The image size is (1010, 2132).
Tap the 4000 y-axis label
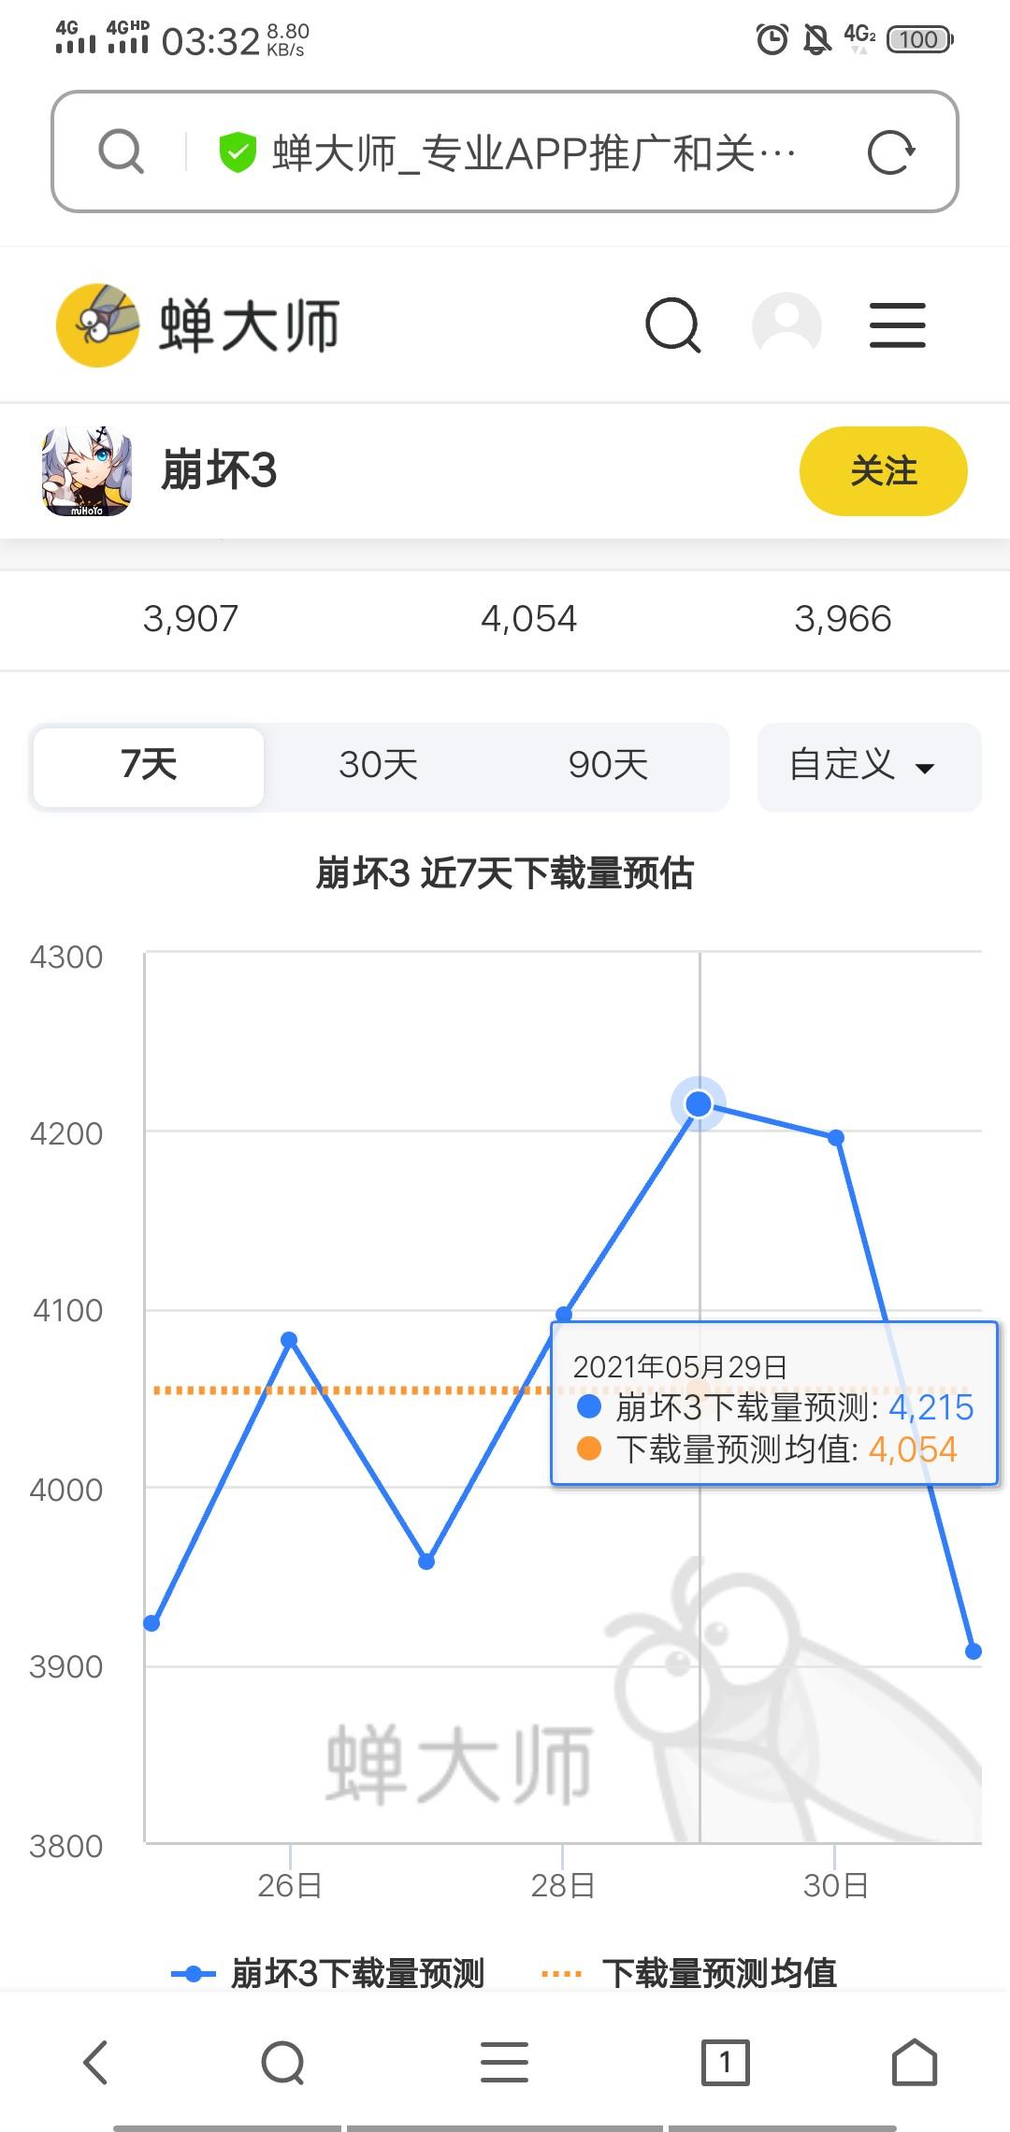pos(66,1490)
